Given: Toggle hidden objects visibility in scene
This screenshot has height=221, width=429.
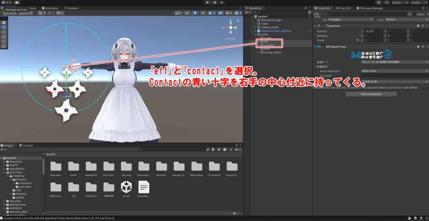Looking at the screenshot, I should click(x=220, y=13).
